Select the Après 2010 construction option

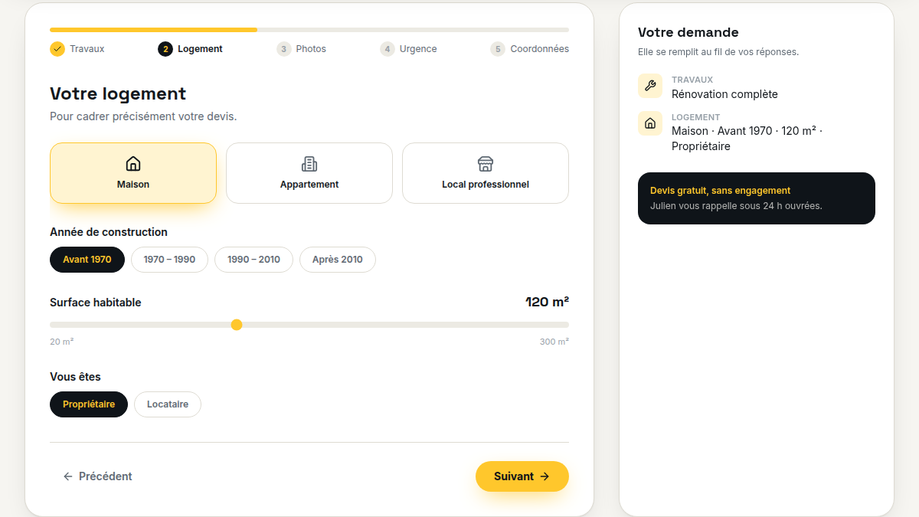pyautogui.click(x=338, y=260)
